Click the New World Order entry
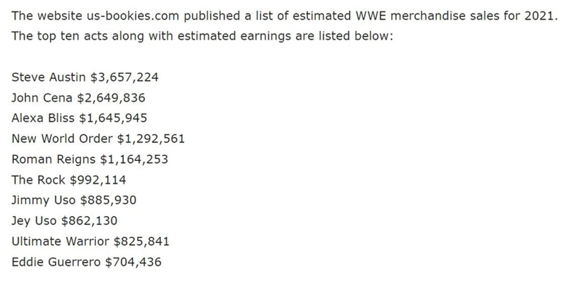 (98, 139)
